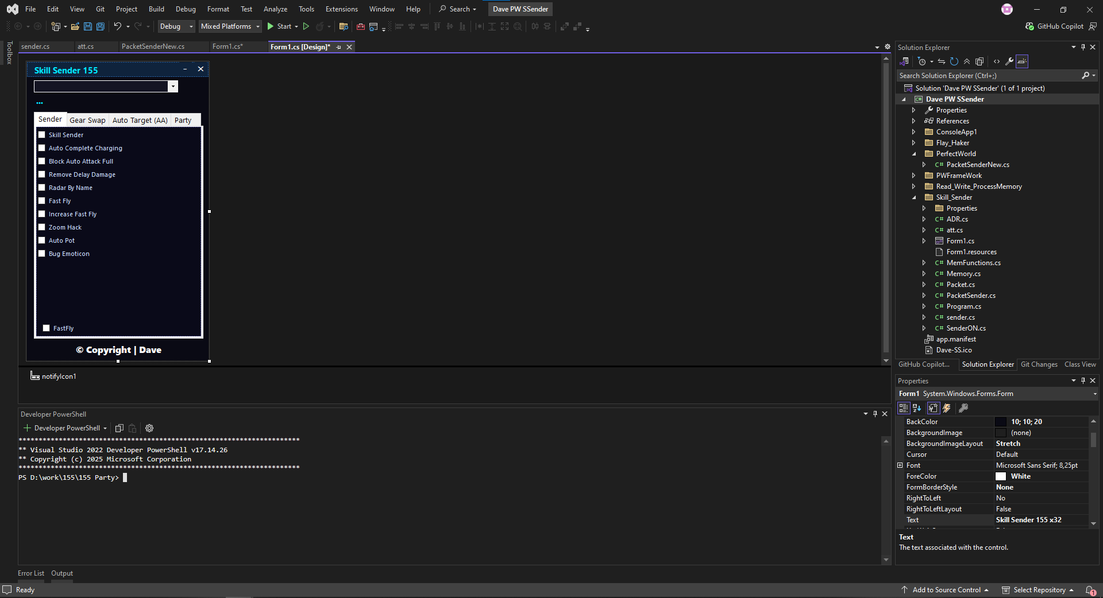Collapse the Skill_Sender folder
The height and width of the screenshot is (598, 1103).
pos(913,197)
